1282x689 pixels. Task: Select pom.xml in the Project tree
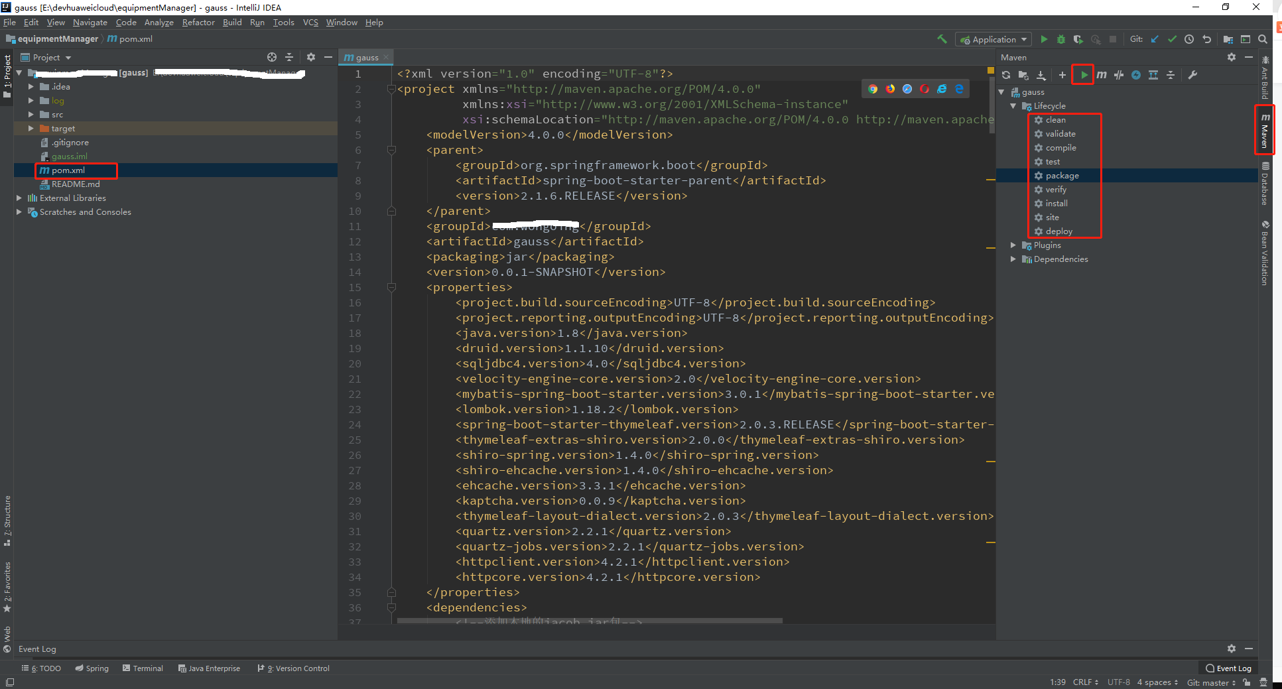coord(68,170)
